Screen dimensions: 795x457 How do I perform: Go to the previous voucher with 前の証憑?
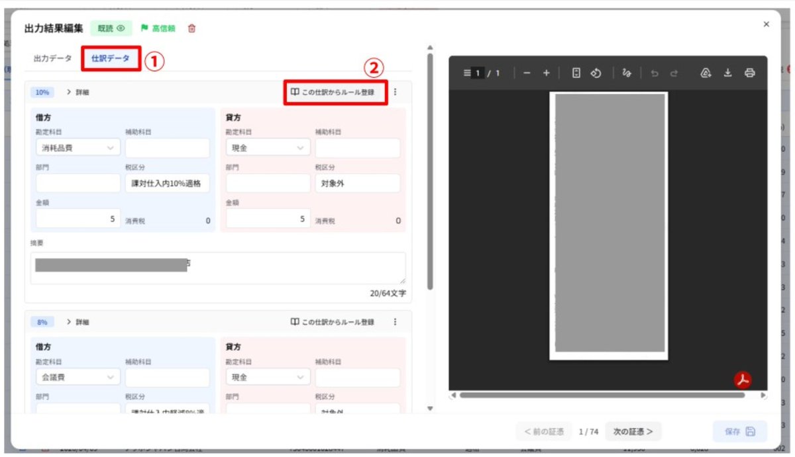coord(543,432)
